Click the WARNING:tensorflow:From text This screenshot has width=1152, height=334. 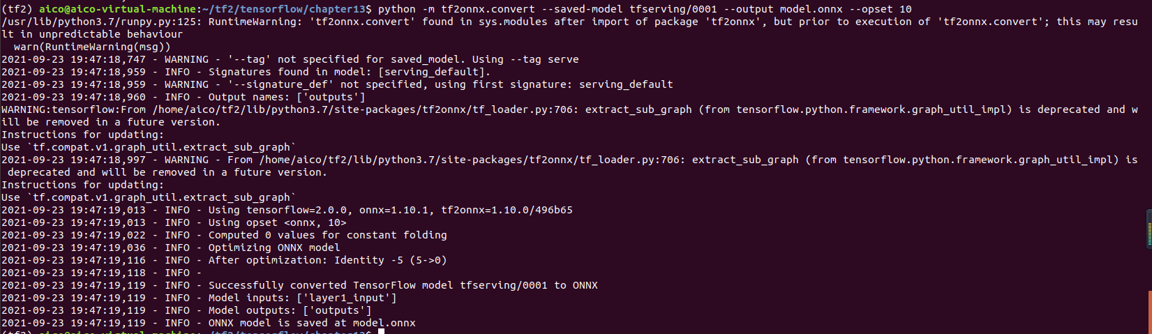point(73,109)
